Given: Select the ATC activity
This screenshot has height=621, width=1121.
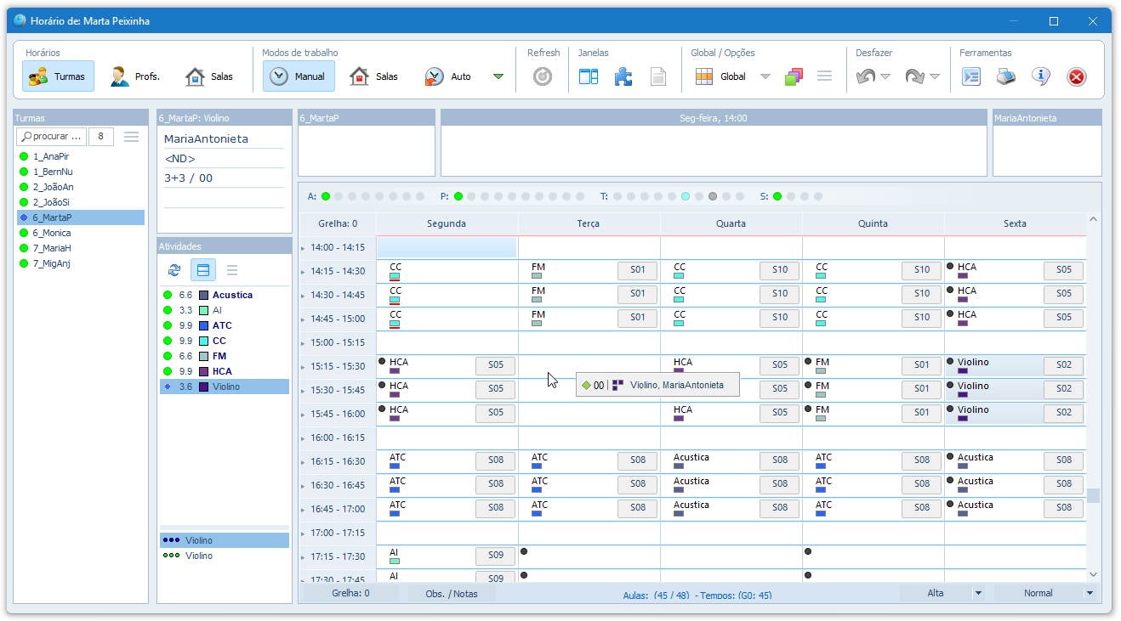Looking at the screenshot, I should click(x=225, y=325).
